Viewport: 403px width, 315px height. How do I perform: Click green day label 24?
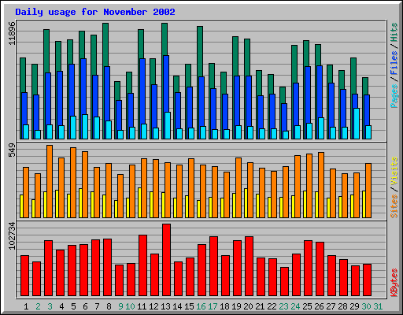coord(295,306)
